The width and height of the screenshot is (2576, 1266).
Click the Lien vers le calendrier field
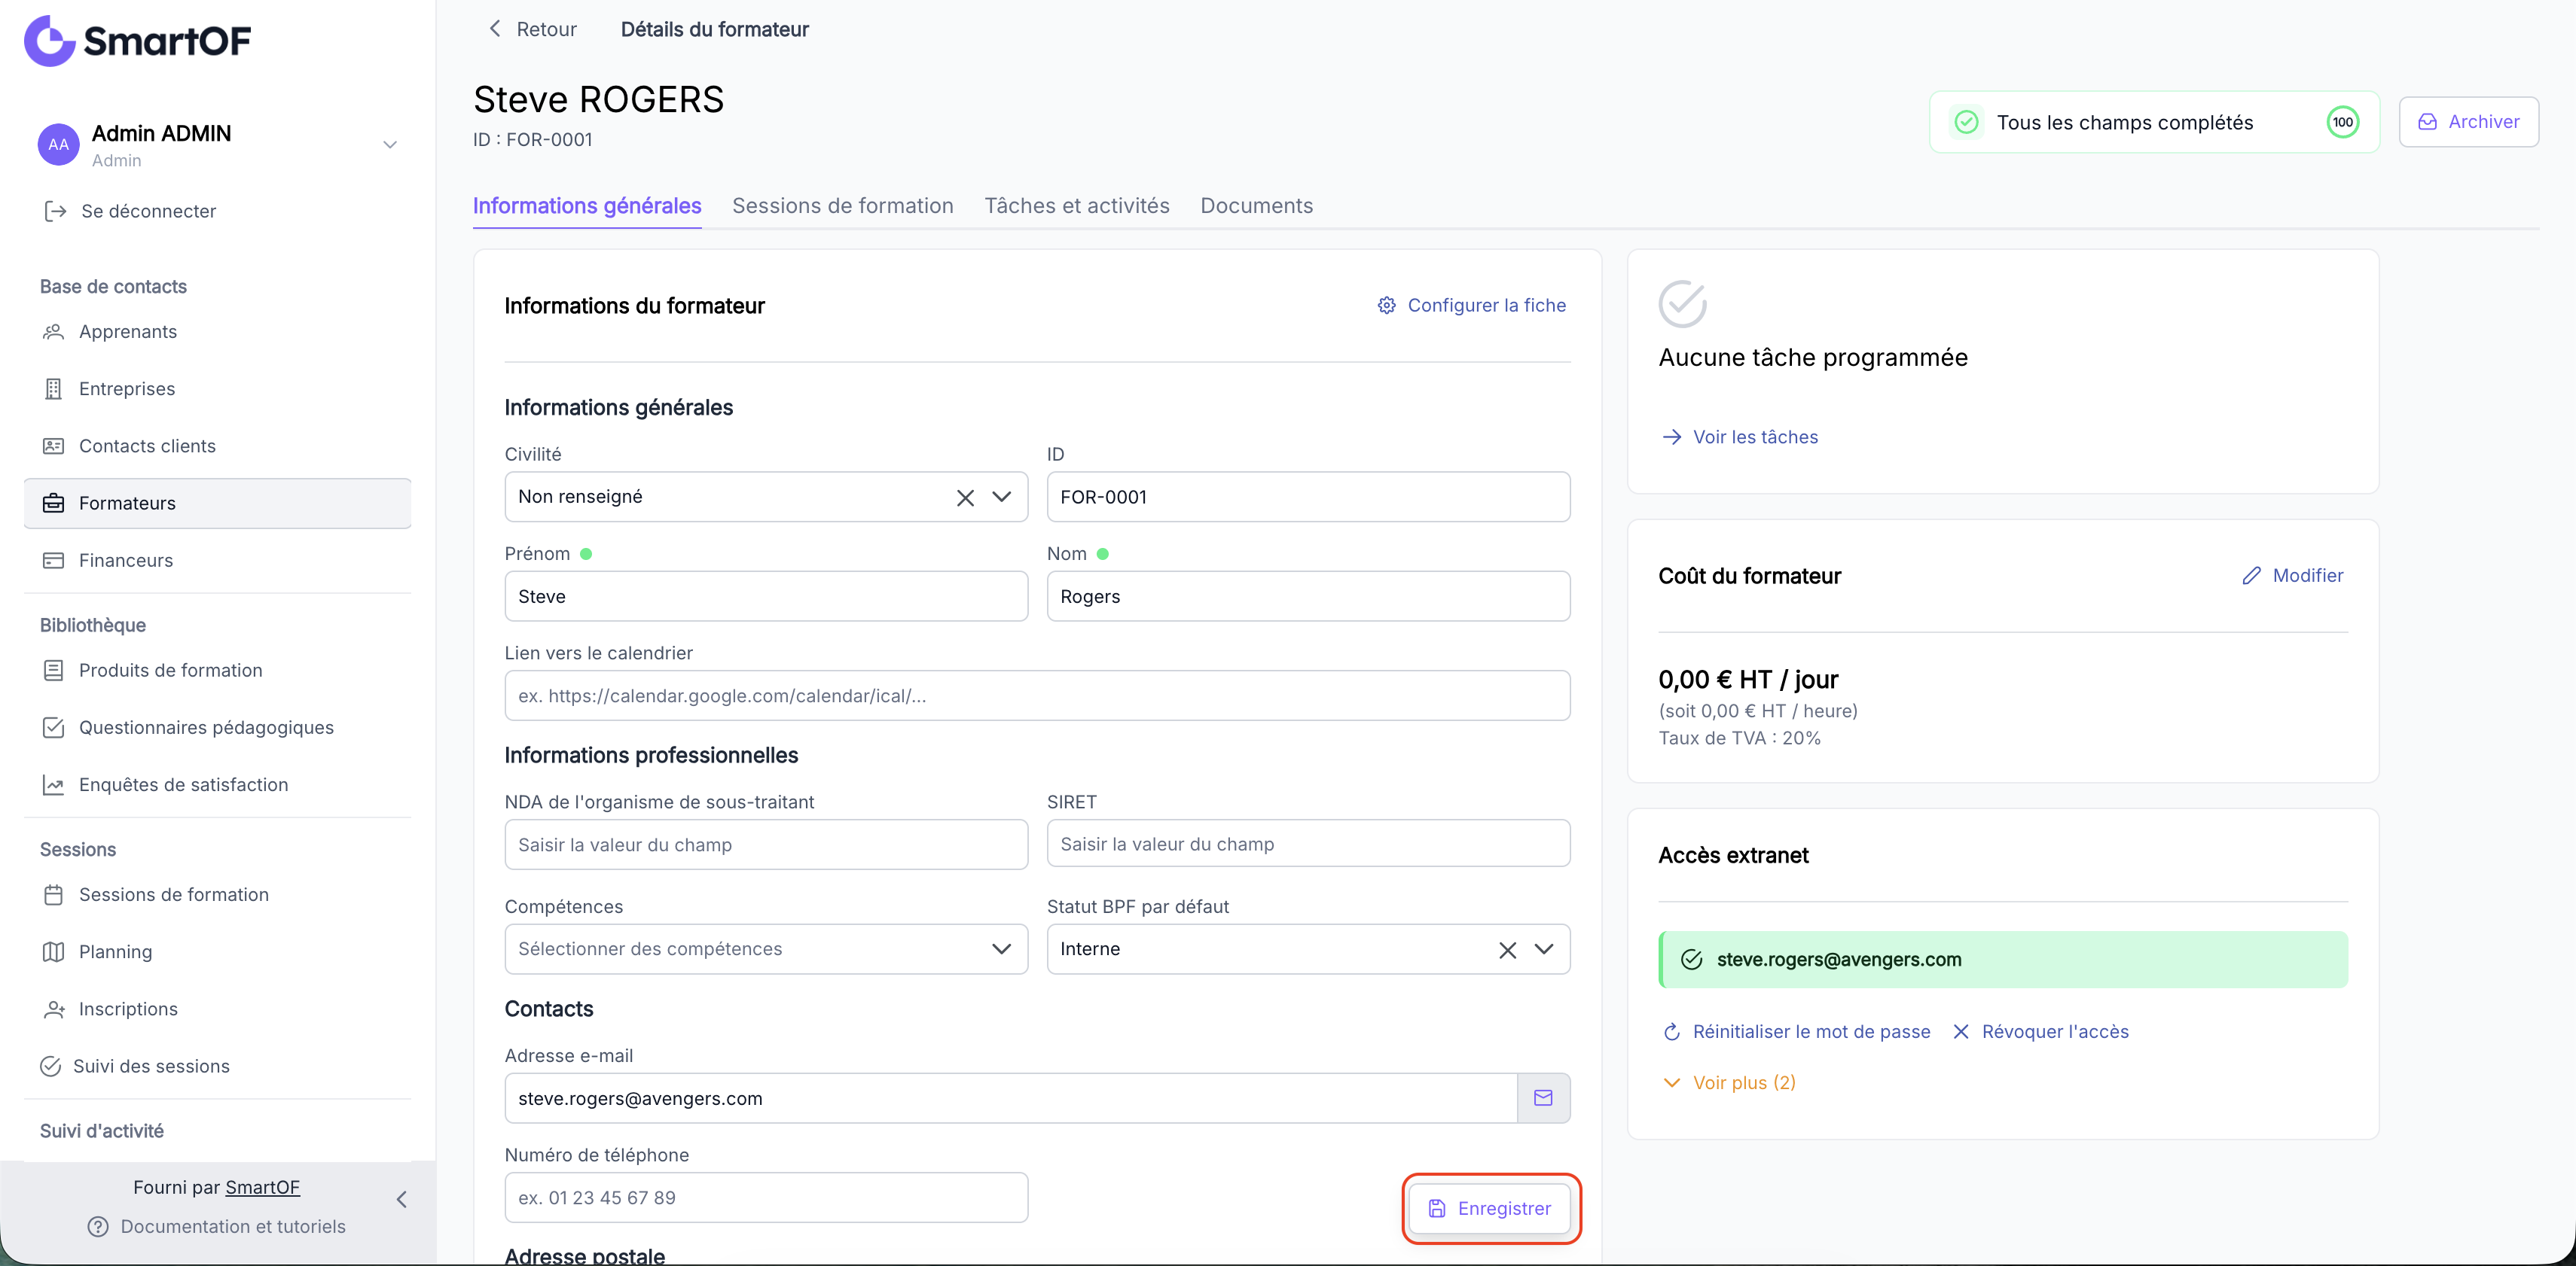point(1037,695)
